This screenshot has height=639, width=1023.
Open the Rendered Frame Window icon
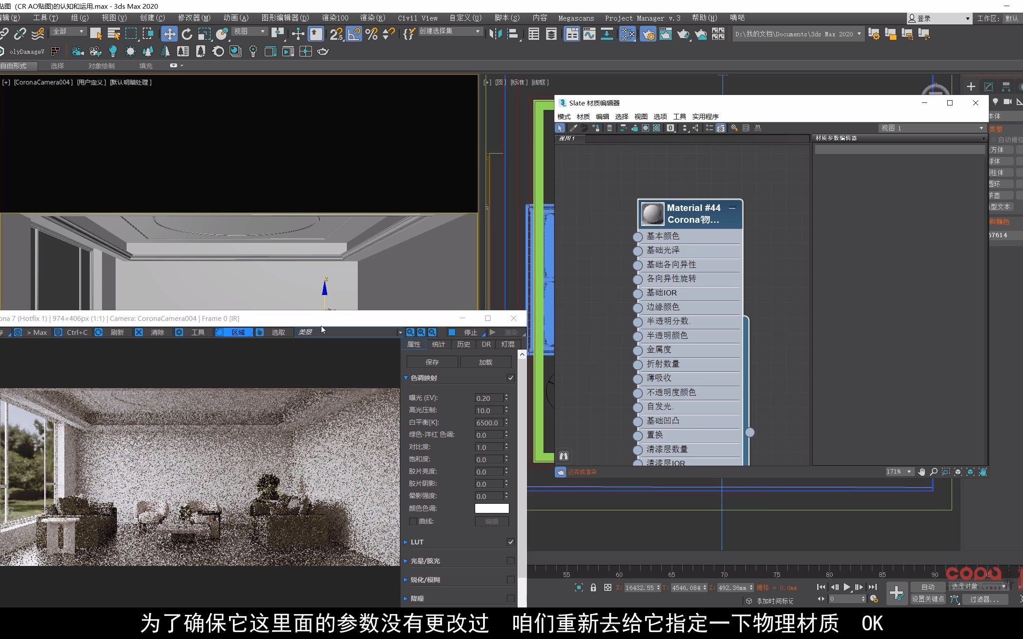pyautogui.click(x=666, y=34)
